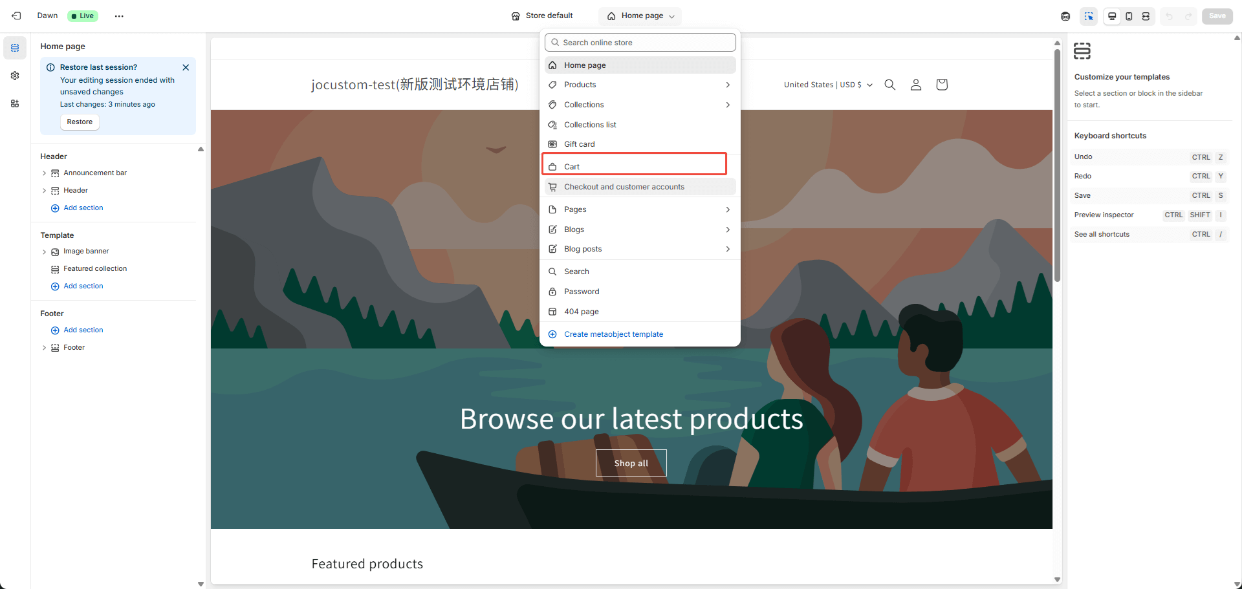Click the Search online store field
Screen dimensions: 1242x589
(640, 43)
